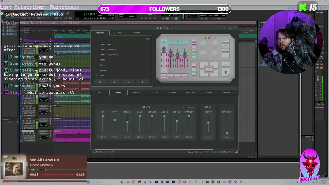Click the top-left effects knob on device
This screenshot has height=185, width=329.
tap(203, 44)
